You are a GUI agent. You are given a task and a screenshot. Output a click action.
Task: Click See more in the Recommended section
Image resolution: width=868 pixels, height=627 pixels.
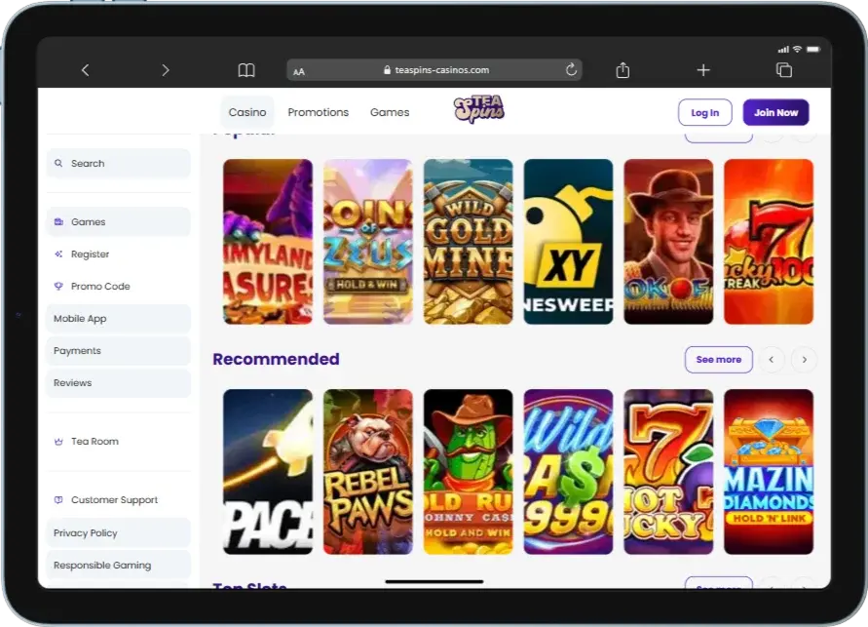tap(718, 359)
